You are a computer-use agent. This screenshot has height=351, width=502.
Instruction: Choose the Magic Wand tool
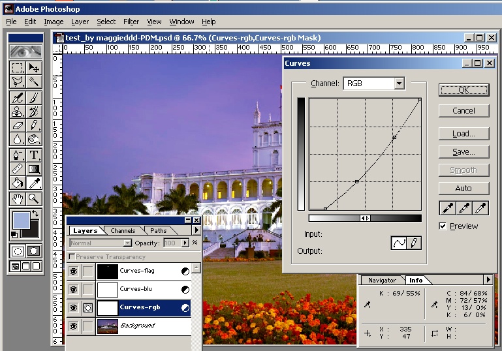coord(33,82)
